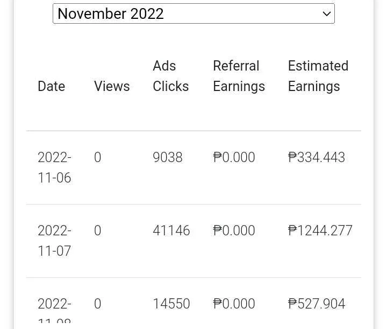Select the ₱334.443 estimated earnings cell

(317, 157)
